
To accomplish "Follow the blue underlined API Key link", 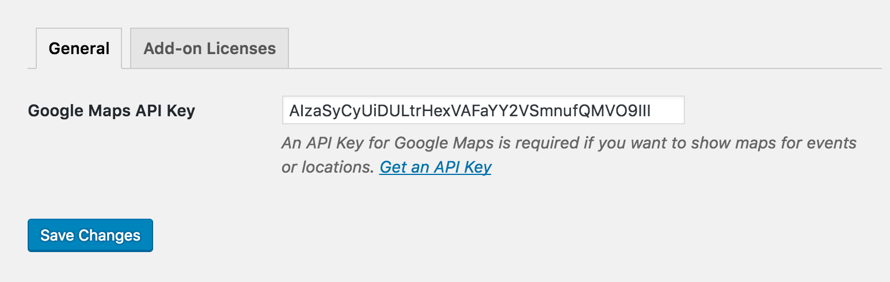I will 435,167.
